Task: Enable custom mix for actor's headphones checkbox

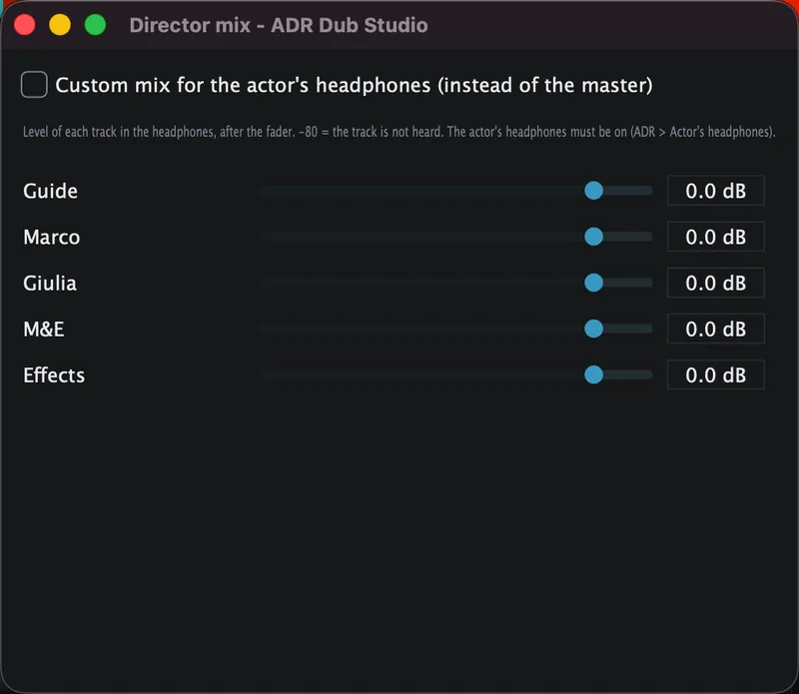Action: point(34,85)
